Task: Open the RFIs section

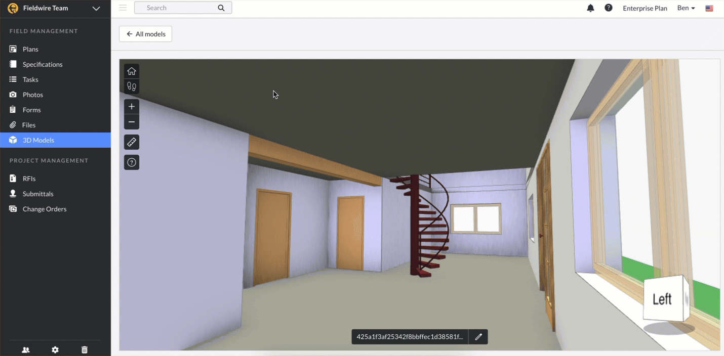Action: (29, 179)
